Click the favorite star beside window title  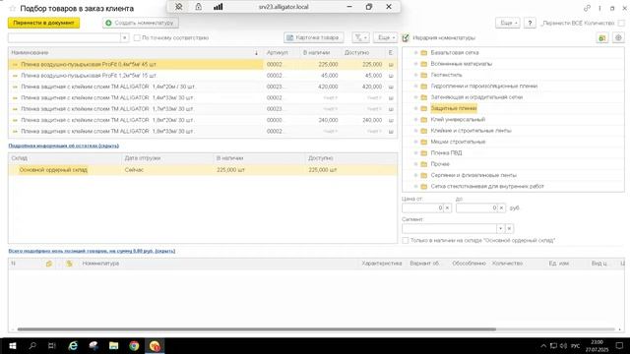[x=13, y=9]
